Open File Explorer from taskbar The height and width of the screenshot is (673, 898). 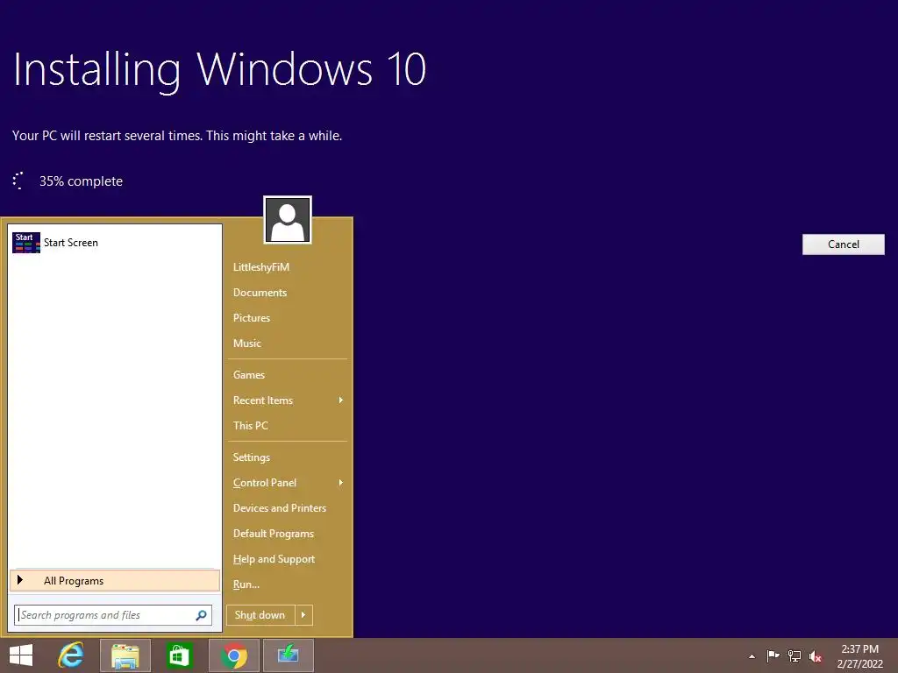125,655
